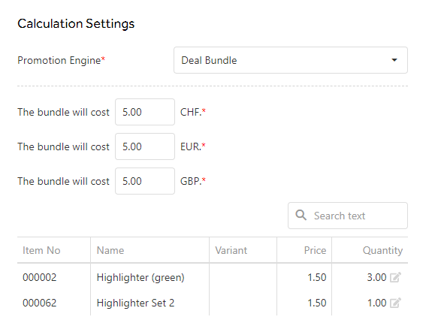
Task: Sort by the Variant column header
Action: click(231, 250)
